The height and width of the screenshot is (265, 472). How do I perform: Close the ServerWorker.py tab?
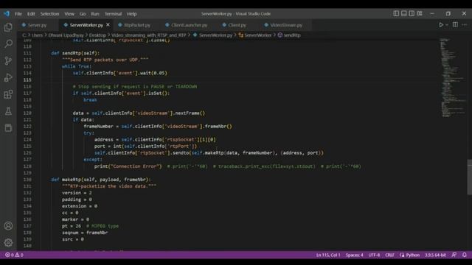(108, 25)
